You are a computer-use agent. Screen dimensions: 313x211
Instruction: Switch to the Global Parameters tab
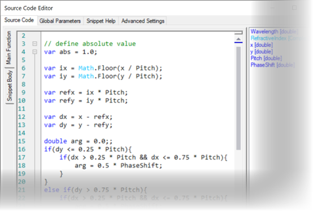(60, 21)
